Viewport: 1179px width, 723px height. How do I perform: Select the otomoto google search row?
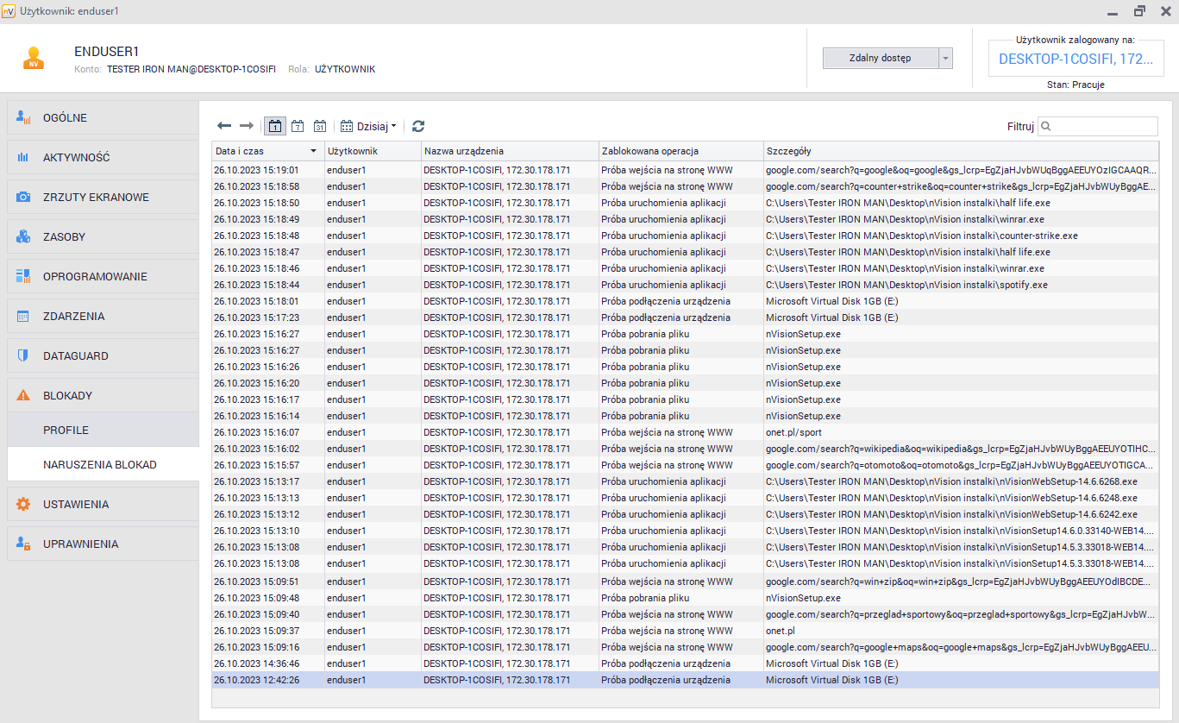[x=685, y=465]
